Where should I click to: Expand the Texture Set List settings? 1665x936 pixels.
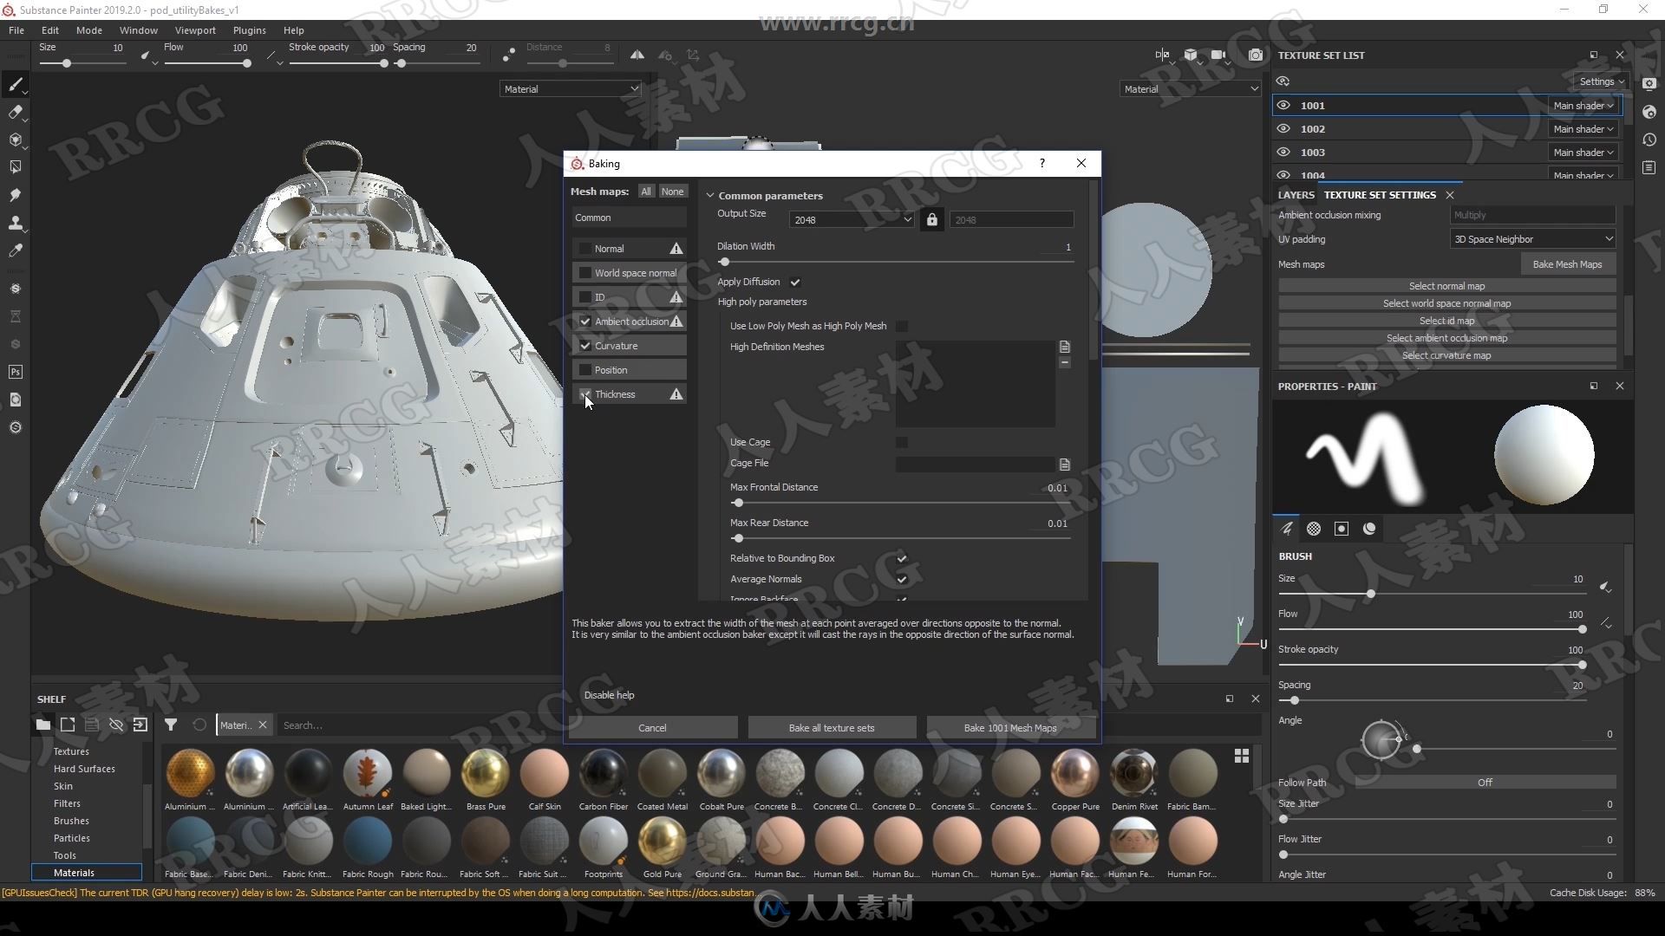click(x=1597, y=81)
